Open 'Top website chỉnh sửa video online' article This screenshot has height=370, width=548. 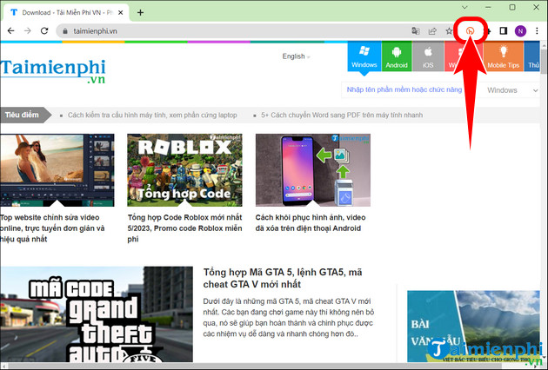tap(52, 228)
